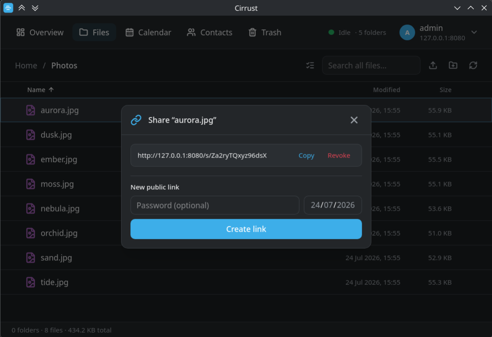Revoke the existing share link

coord(339,155)
